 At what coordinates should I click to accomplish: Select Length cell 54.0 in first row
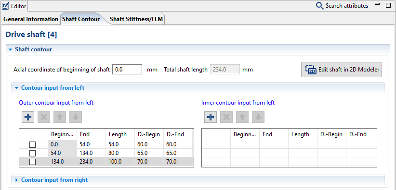[x=120, y=144]
